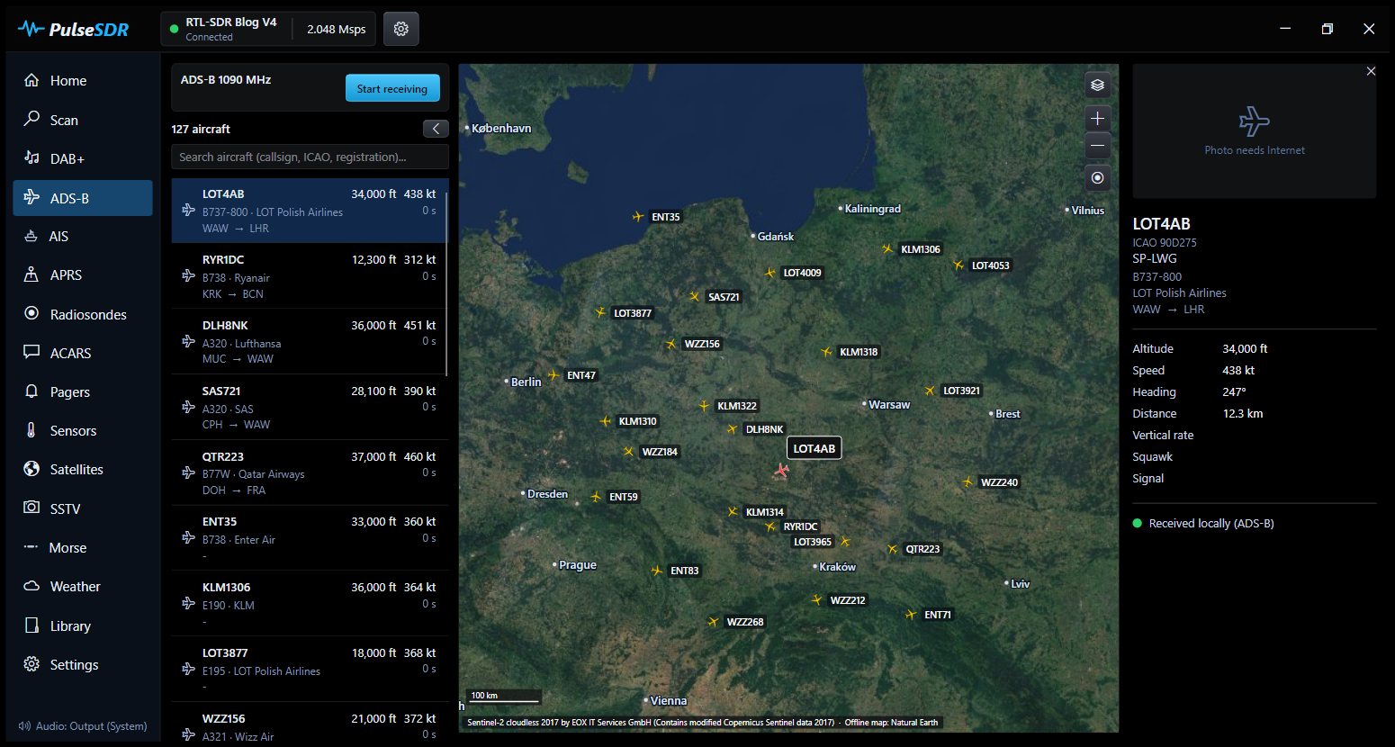Viewport: 1395px width, 747px height.
Task: Select LOT4053 aircraft marker on map
Action: (958, 265)
